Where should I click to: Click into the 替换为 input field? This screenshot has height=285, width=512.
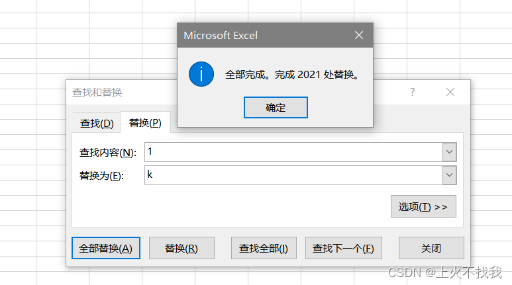coord(293,175)
